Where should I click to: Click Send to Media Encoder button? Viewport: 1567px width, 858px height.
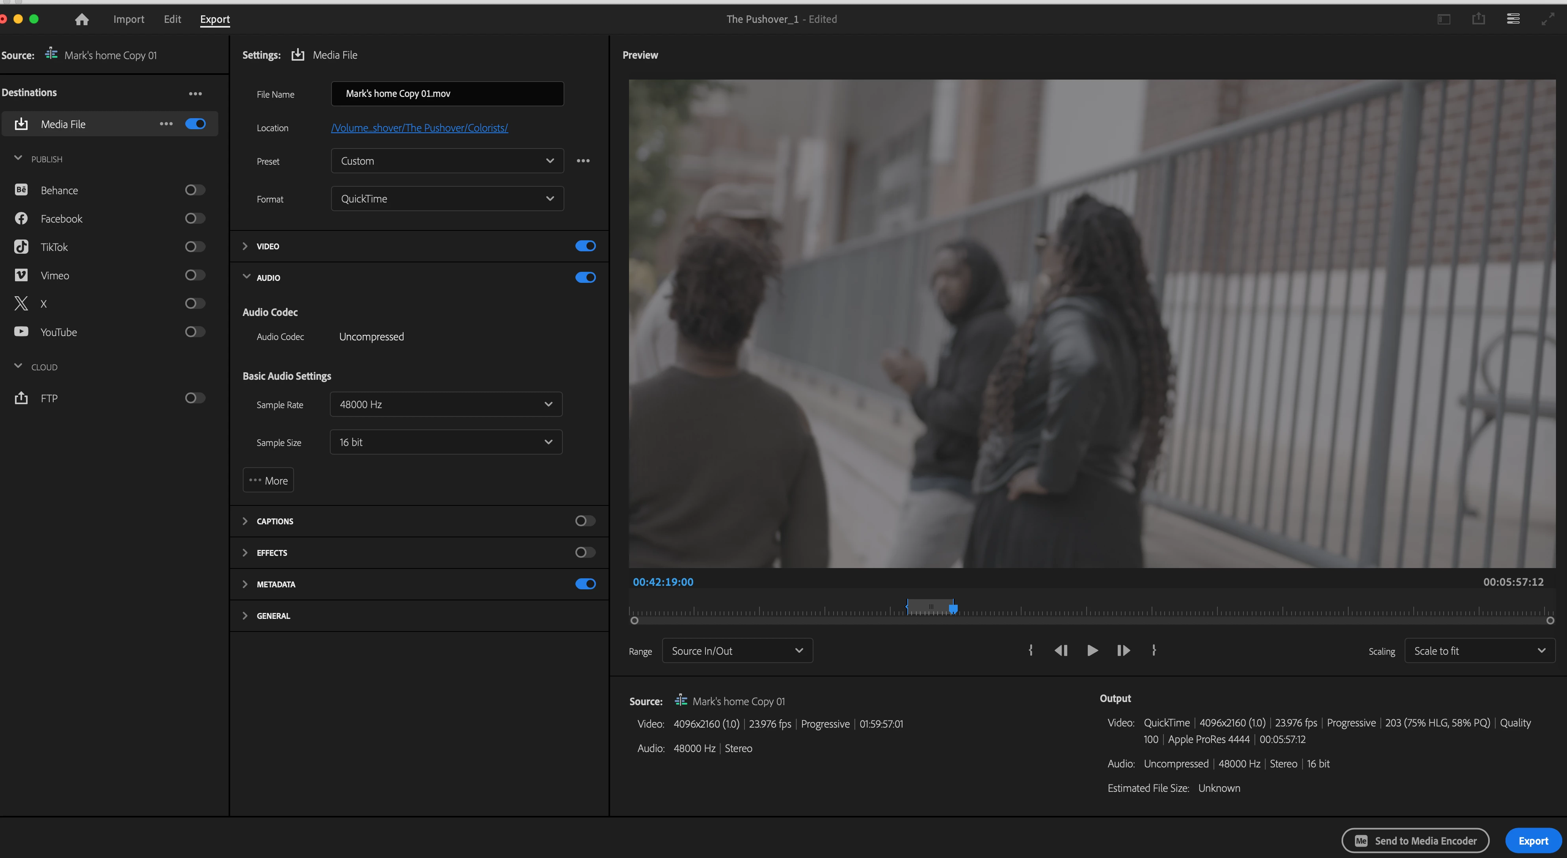(1415, 841)
